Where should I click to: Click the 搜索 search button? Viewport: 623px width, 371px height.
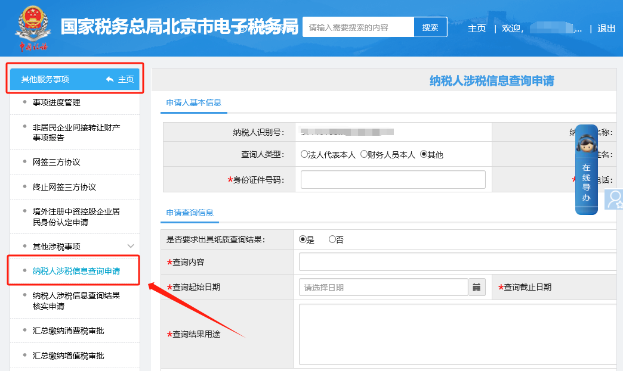pyautogui.click(x=430, y=27)
